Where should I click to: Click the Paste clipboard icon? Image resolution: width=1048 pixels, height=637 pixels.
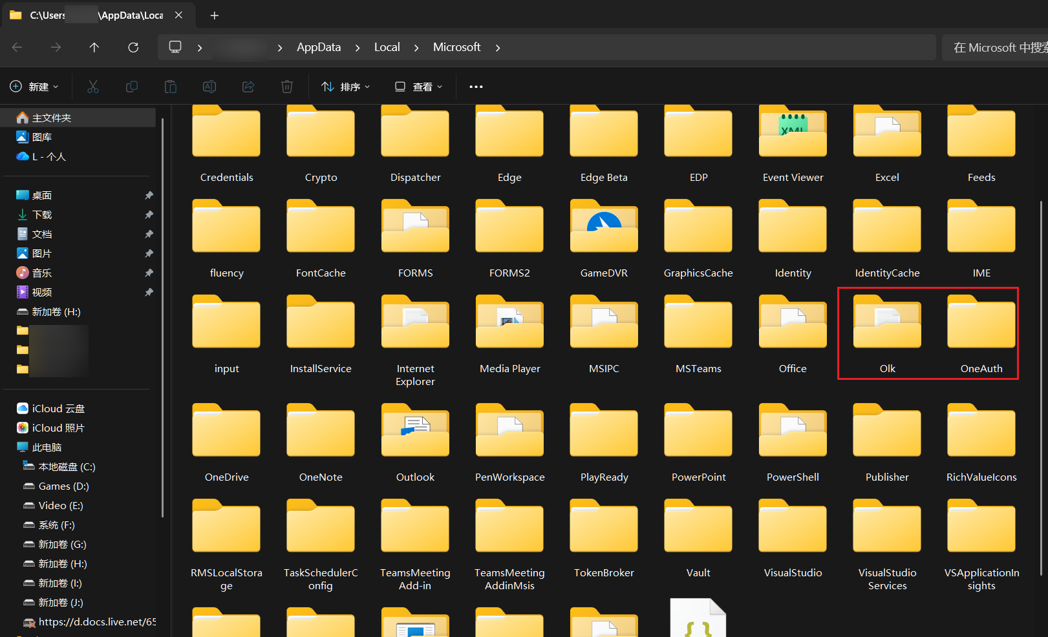[171, 87]
